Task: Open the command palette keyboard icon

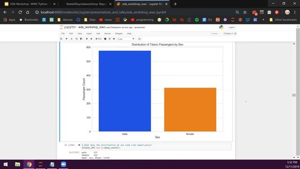Action: pyautogui.click(x=139, y=39)
